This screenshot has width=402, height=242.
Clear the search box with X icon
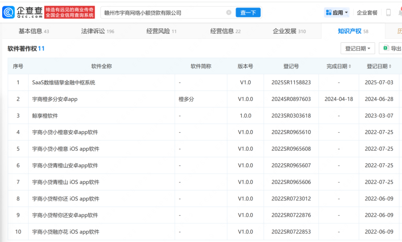229,12
